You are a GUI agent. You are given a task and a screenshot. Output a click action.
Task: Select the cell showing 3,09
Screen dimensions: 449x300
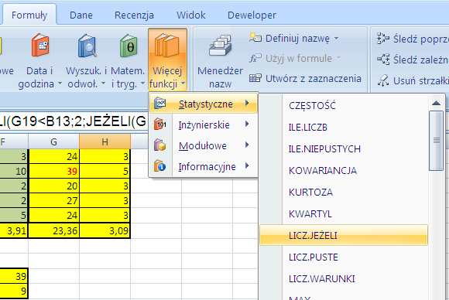pos(105,230)
